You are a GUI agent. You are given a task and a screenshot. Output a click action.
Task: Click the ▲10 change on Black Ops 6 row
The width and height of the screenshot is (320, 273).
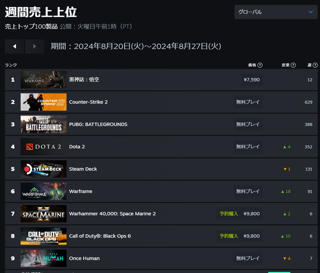point(286,236)
